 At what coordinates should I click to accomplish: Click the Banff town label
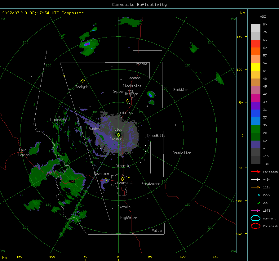51,173
